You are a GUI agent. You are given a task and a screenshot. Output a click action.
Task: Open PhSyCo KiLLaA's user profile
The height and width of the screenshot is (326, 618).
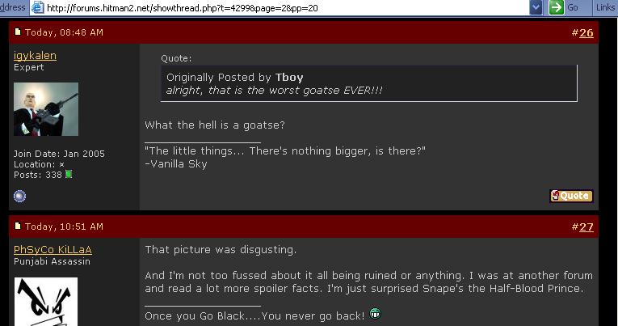[x=53, y=250]
